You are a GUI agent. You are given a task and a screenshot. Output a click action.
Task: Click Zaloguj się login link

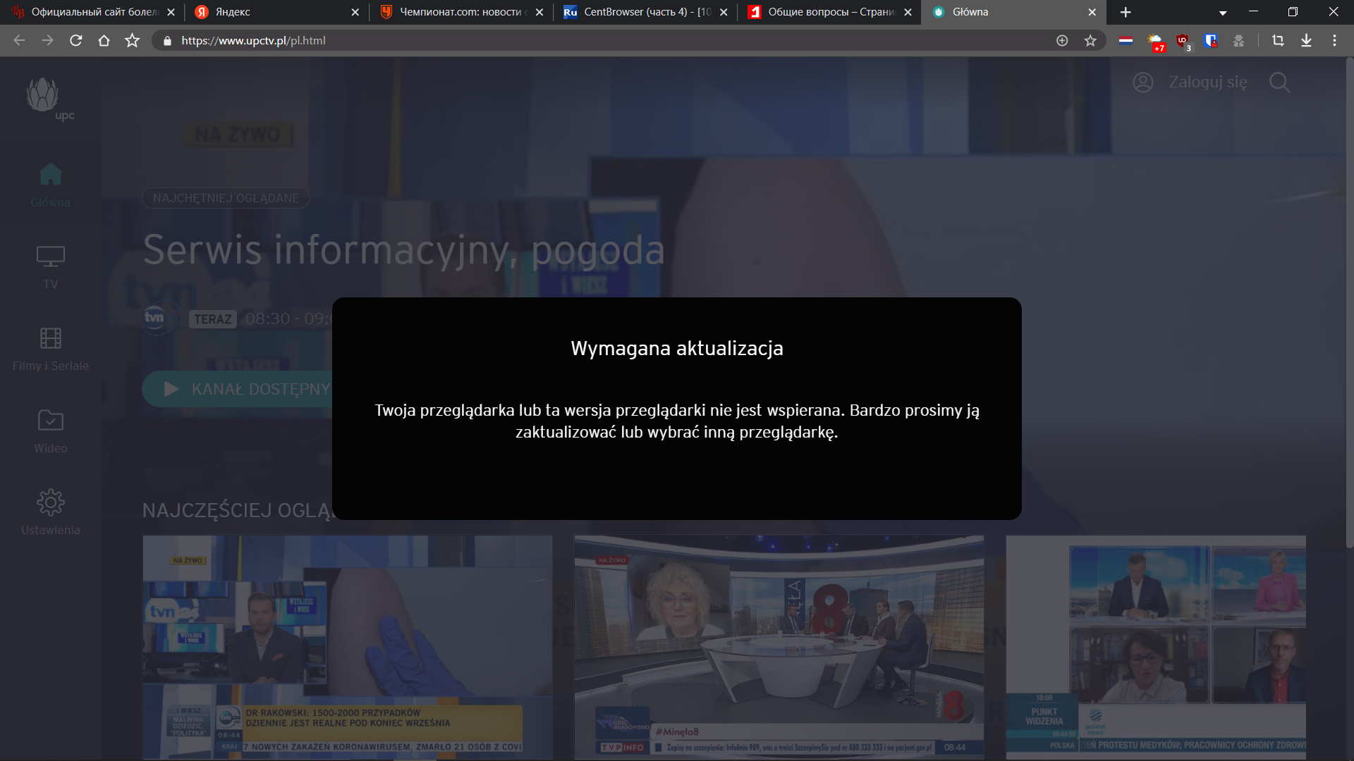click(x=1207, y=82)
